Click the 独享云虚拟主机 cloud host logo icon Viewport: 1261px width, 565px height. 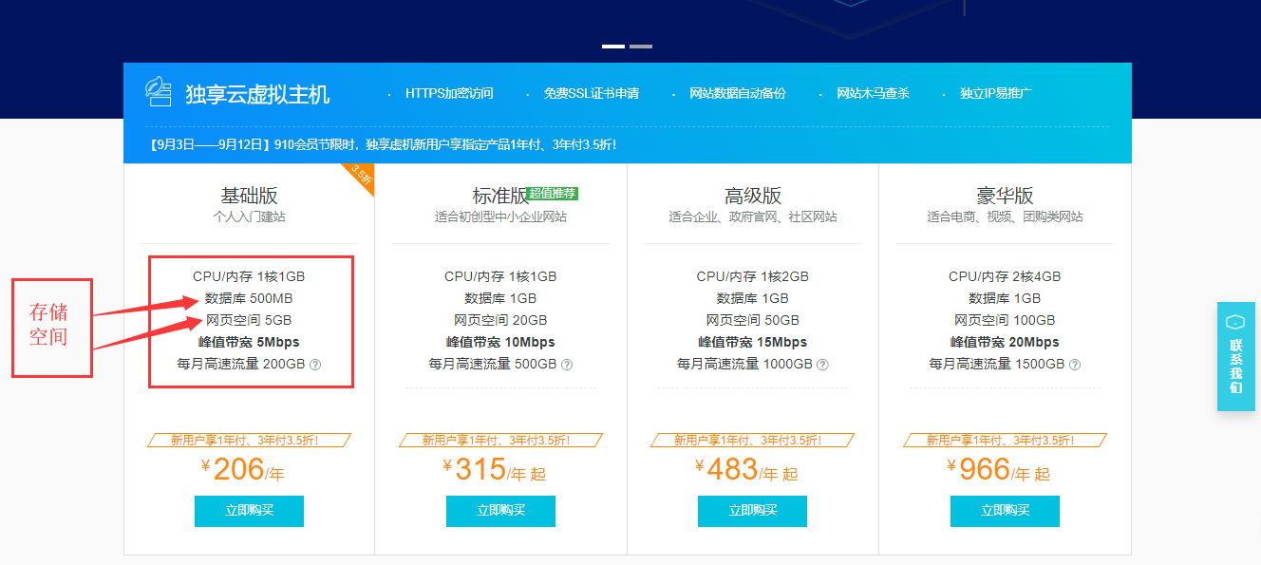159,91
